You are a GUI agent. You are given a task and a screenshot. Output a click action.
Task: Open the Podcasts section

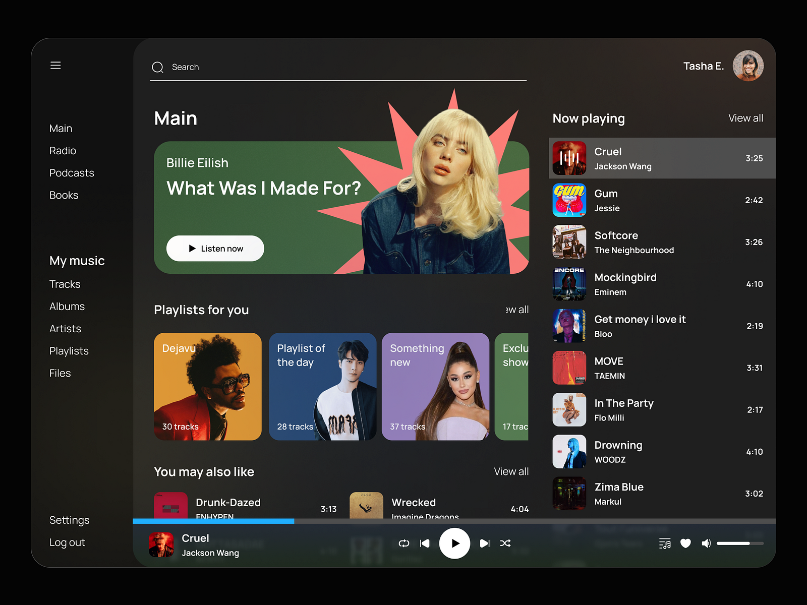(72, 172)
